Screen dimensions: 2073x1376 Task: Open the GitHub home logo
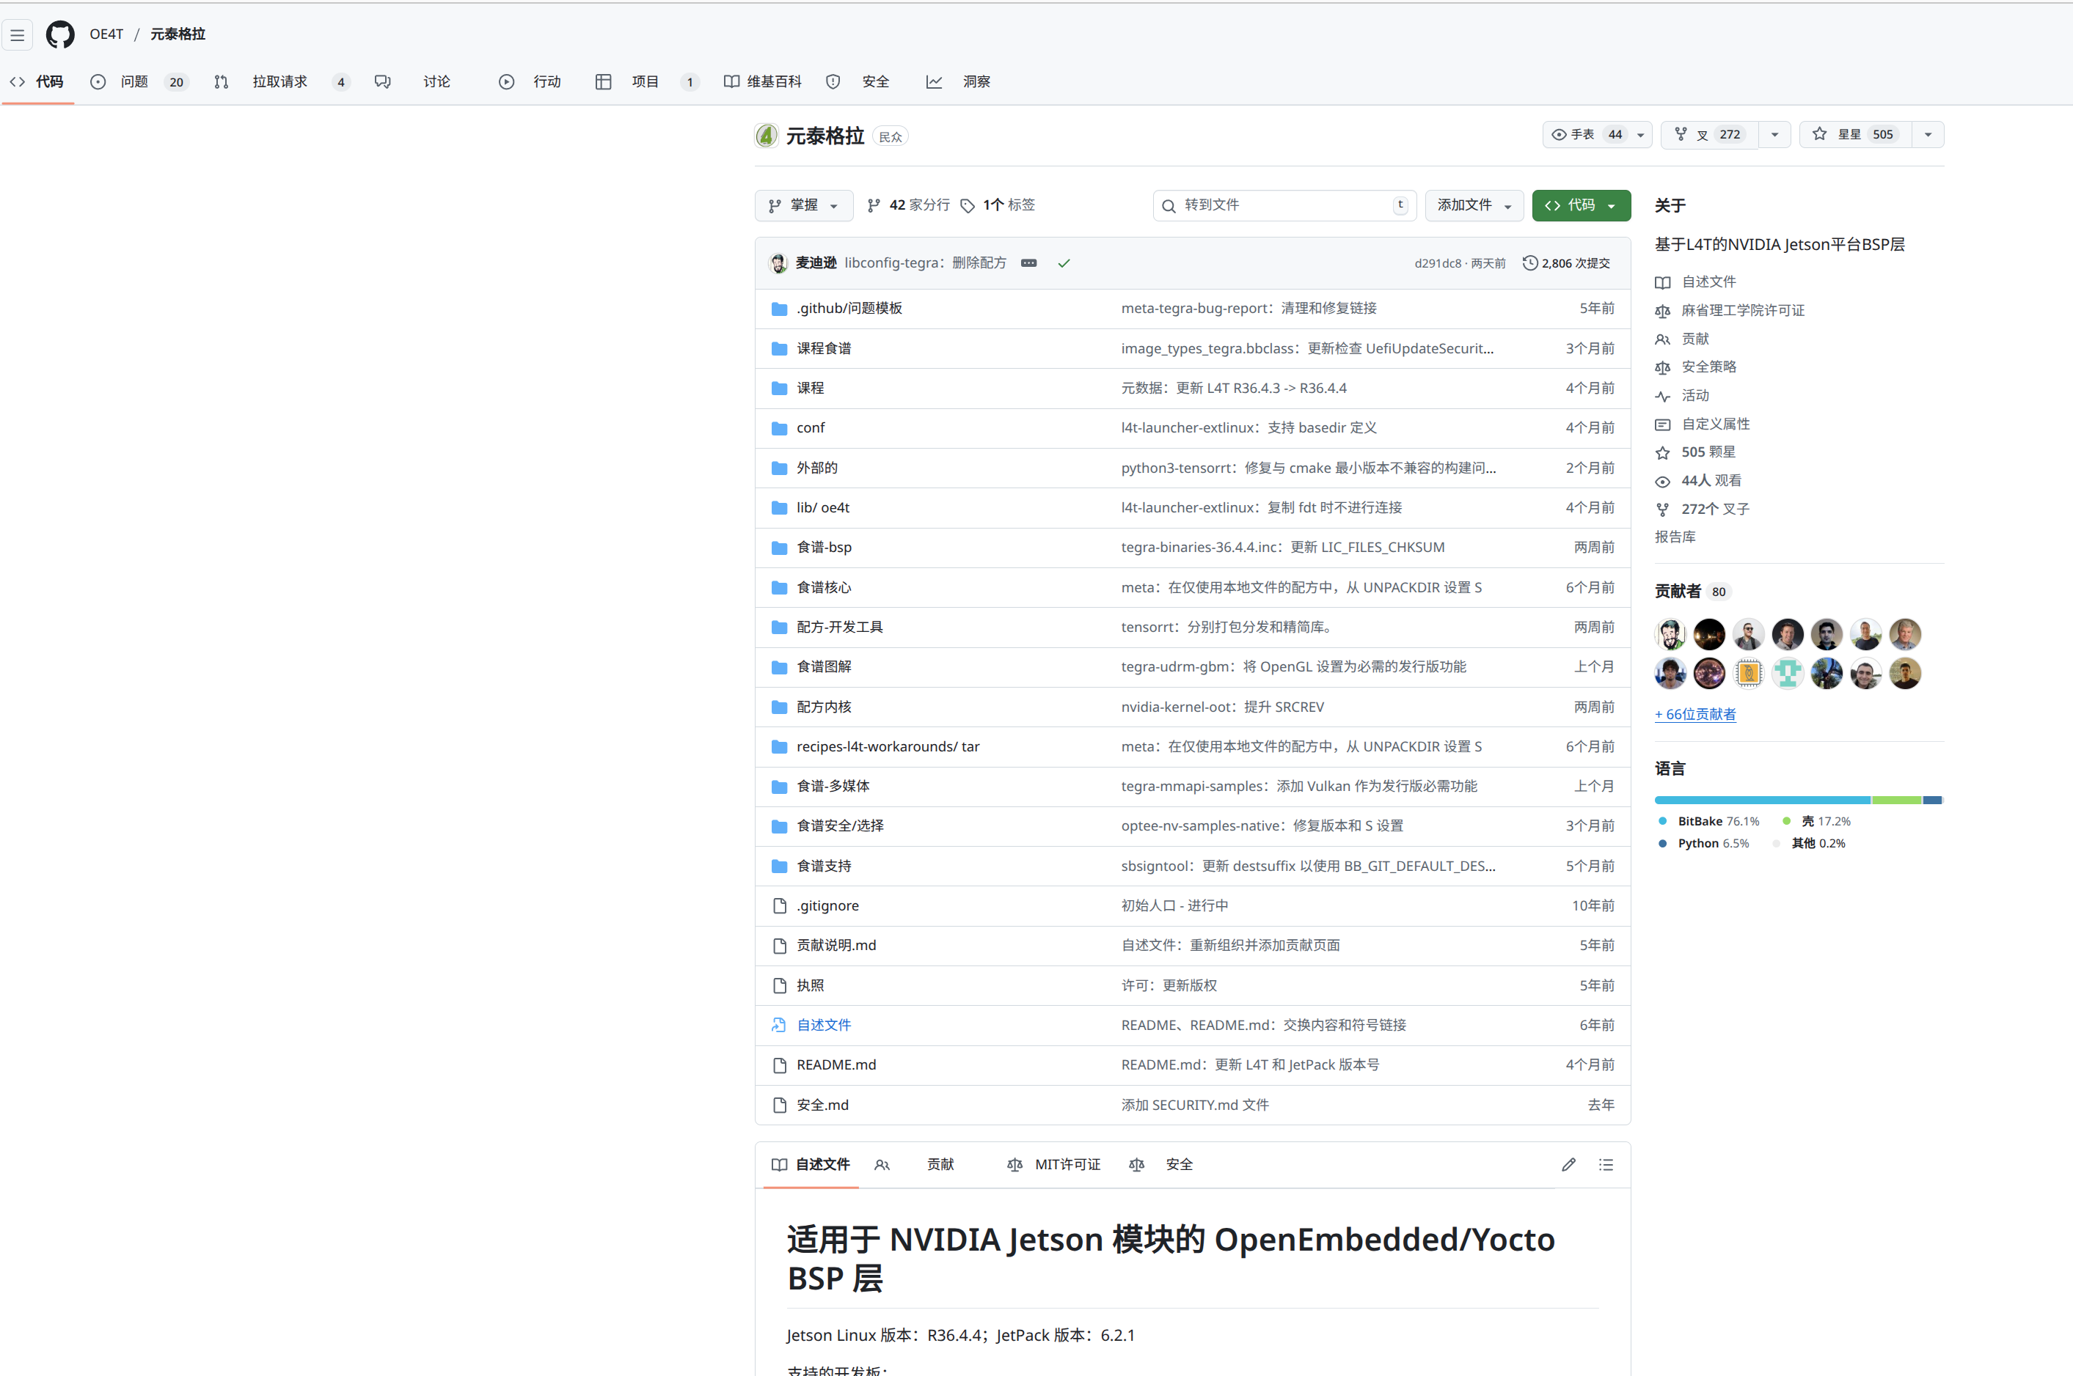59,34
